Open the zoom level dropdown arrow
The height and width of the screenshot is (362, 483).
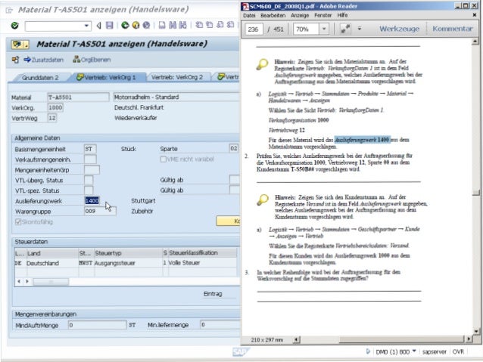(324, 29)
